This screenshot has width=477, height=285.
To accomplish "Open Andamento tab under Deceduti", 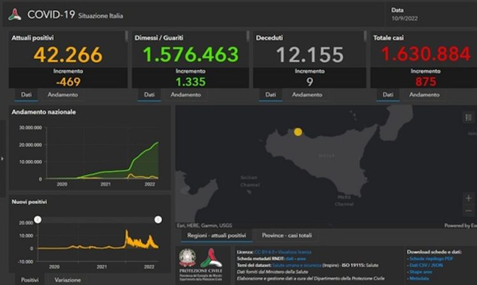I will (307, 95).
